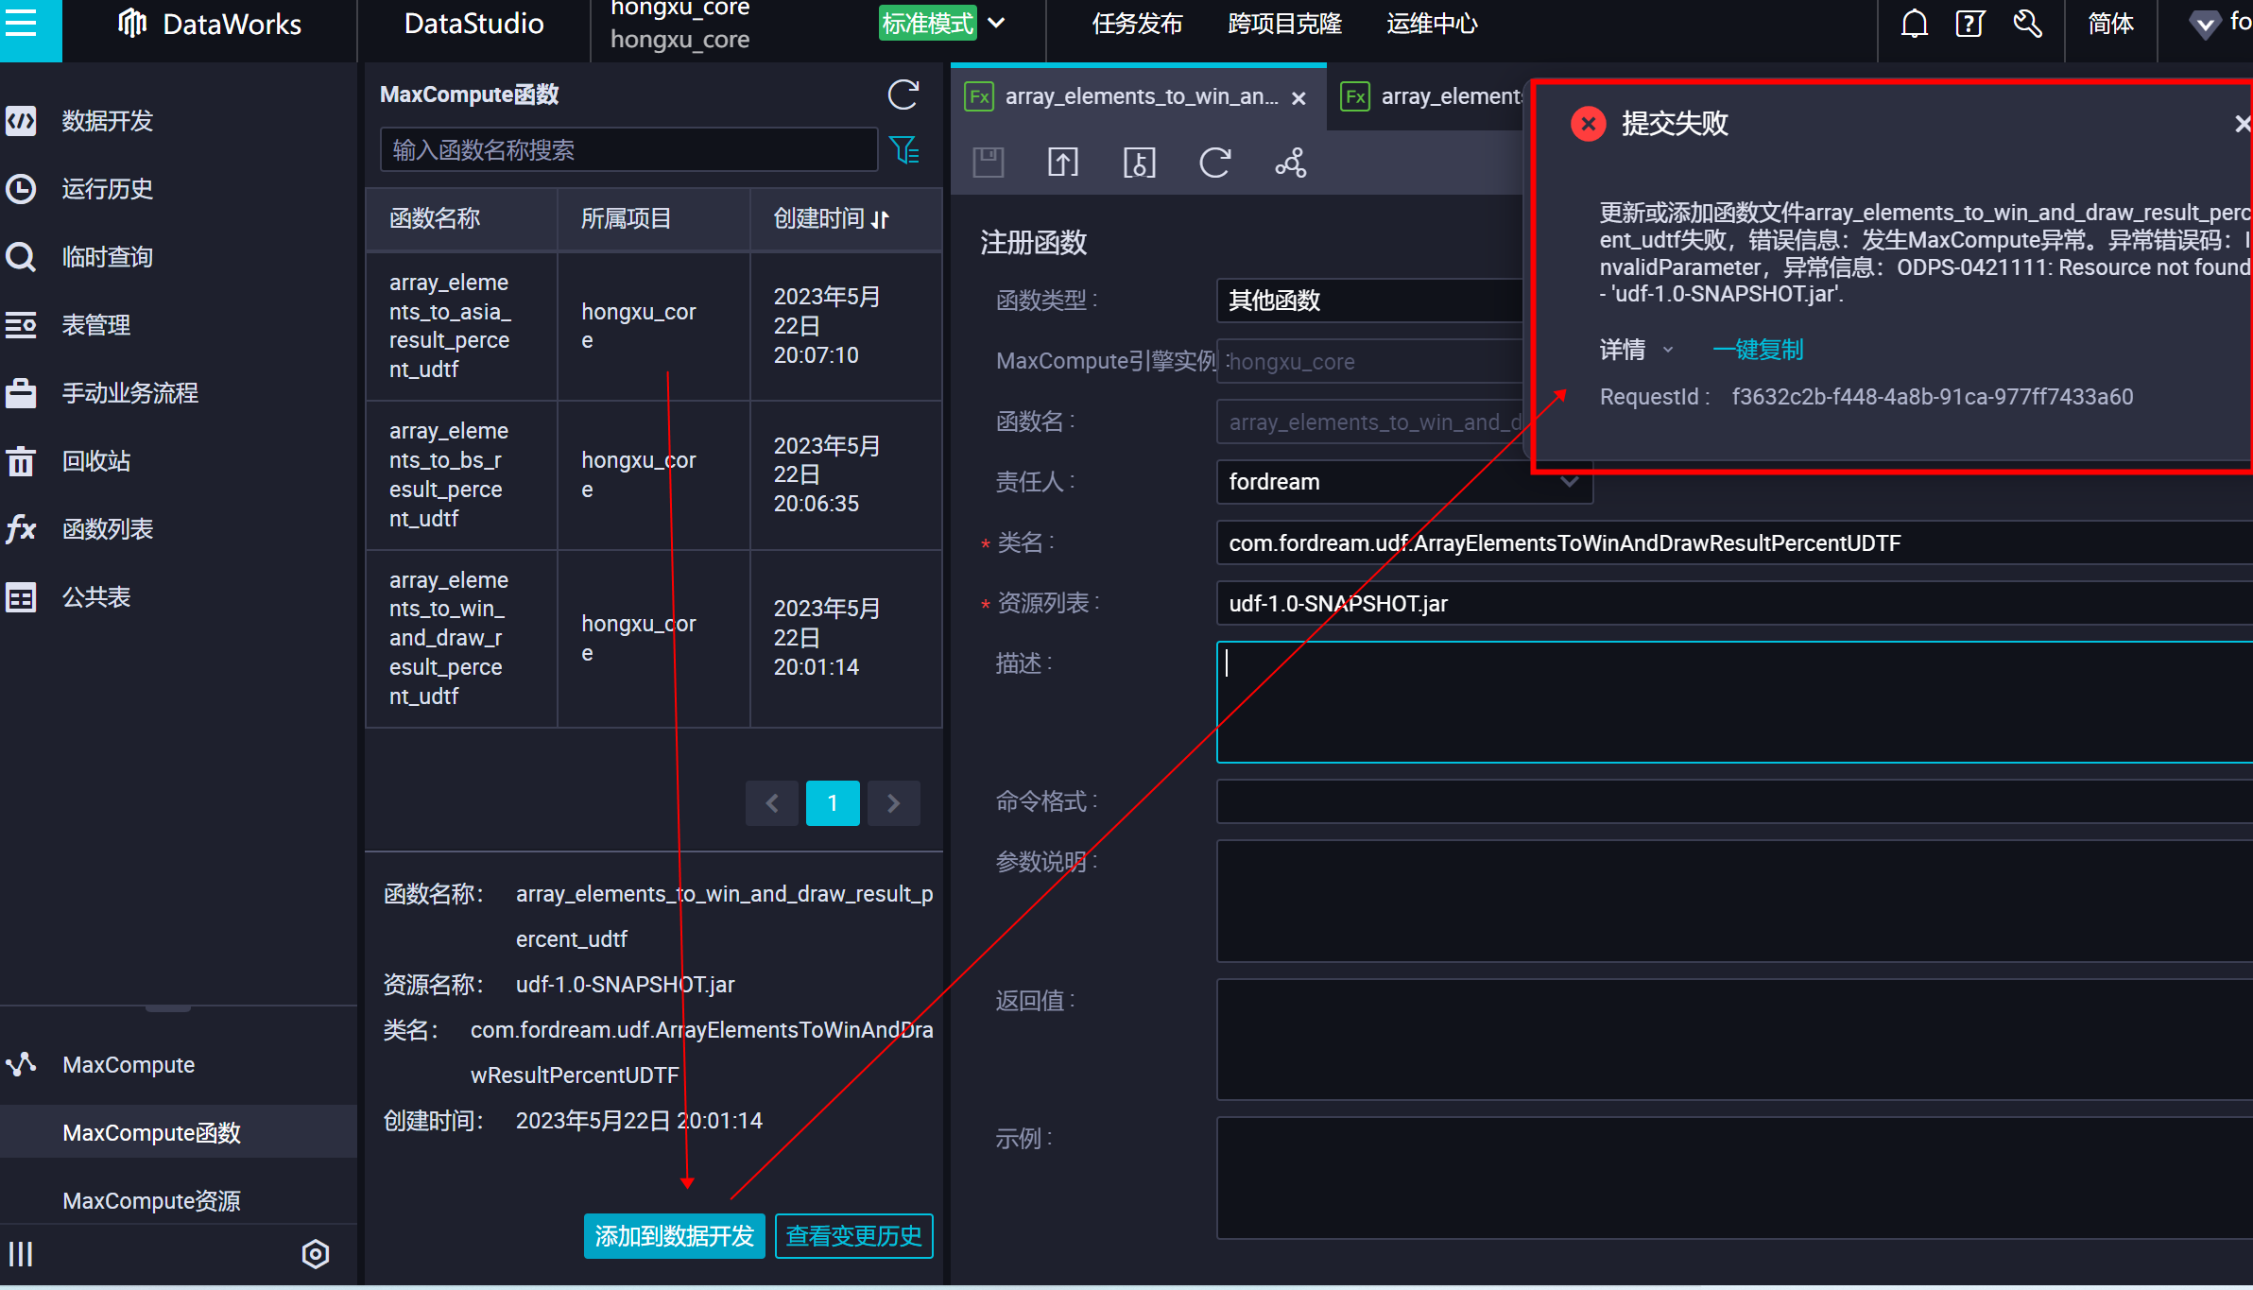The image size is (2253, 1290).
Task: Click the 描述 text area
Action: [1734, 702]
